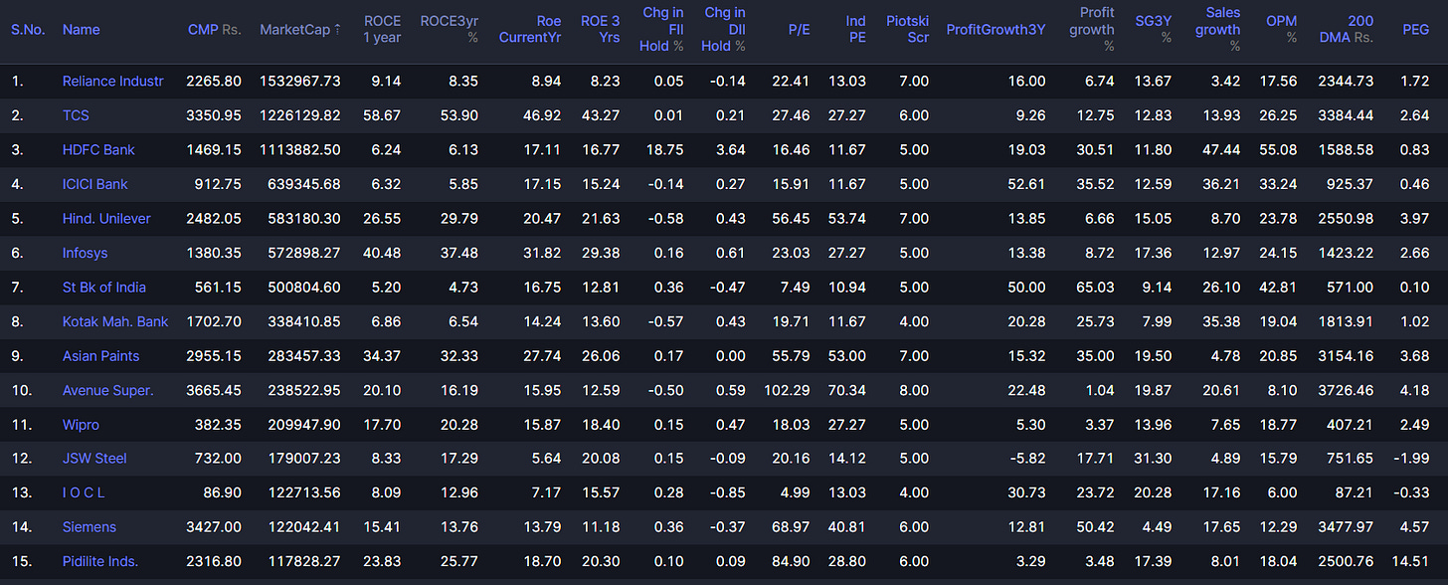
Task: Select St Bk of India profit growth 65.03
Action: pyautogui.click(x=1096, y=288)
